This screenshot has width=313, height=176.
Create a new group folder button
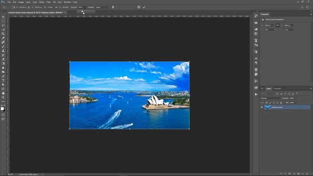point(298,174)
